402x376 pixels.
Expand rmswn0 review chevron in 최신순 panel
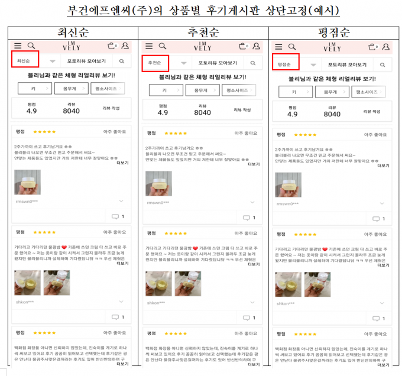(121, 201)
